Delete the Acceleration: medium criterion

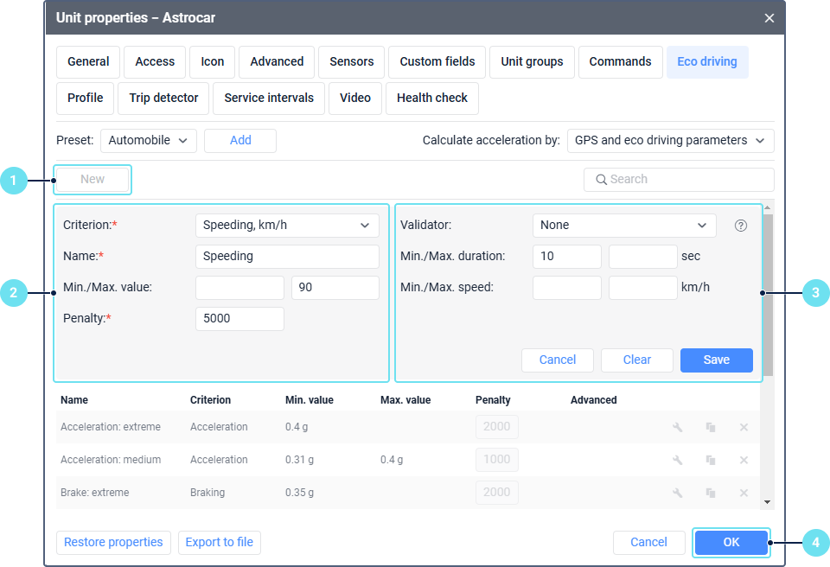[744, 460]
